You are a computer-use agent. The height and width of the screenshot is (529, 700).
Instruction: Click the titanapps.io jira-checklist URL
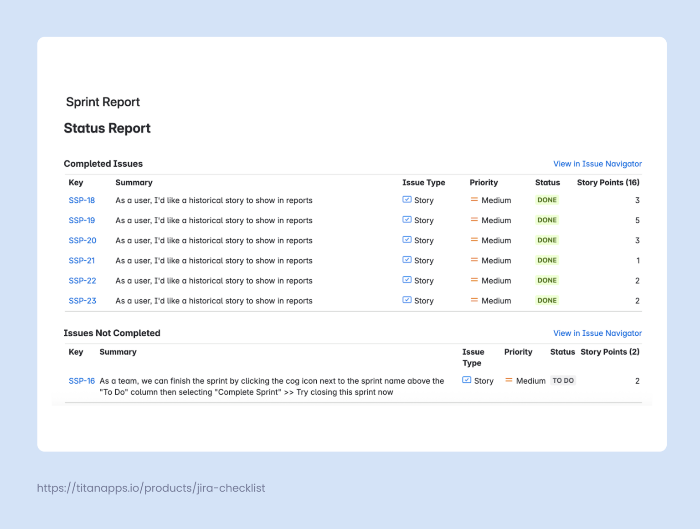tap(151, 488)
